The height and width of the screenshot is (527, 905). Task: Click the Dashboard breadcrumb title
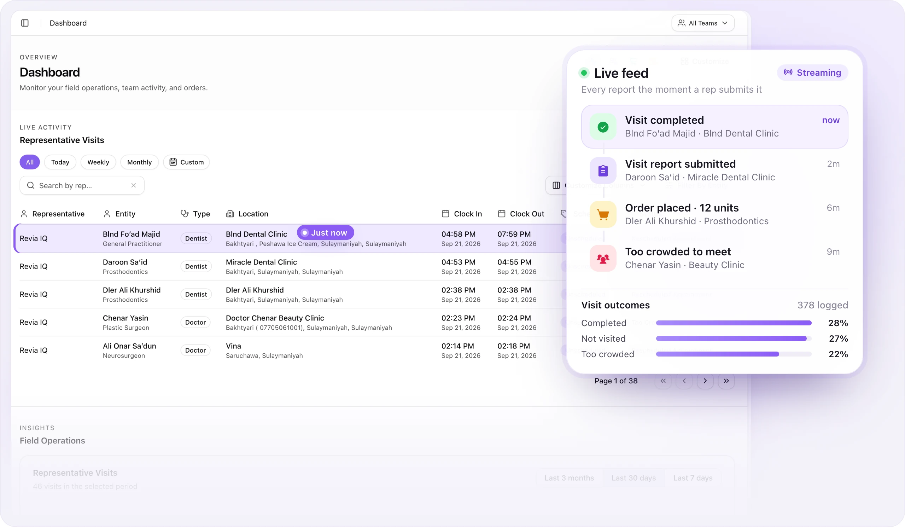click(x=68, y=23)
